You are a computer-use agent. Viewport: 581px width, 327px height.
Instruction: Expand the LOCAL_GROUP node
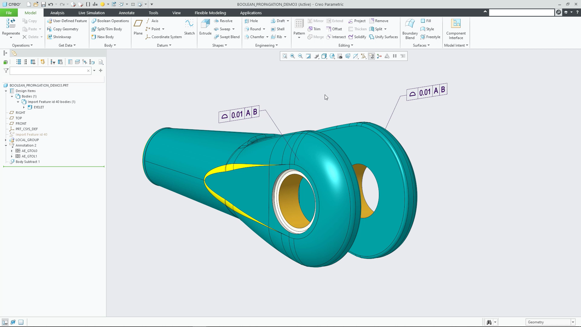6,140
